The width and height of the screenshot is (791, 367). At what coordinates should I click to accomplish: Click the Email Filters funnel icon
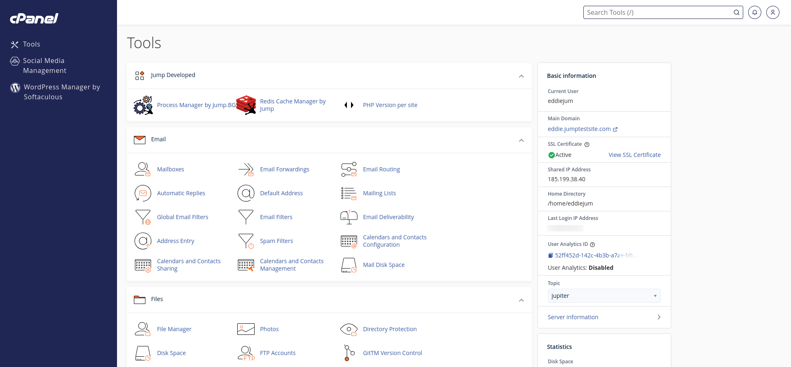[246, 217]
